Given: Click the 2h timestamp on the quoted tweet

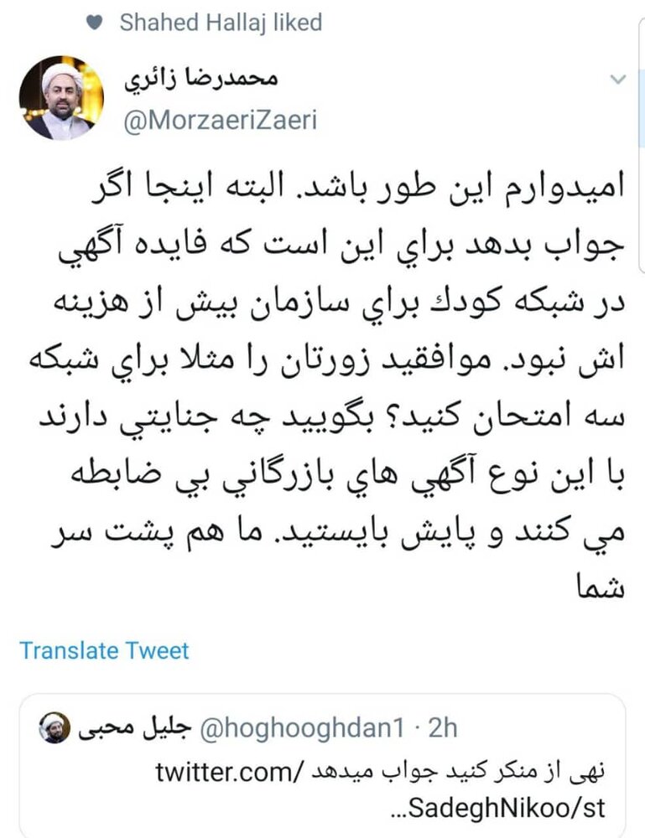Looking at the screenshot, I should pyautogui.click(x=443, y=728).
